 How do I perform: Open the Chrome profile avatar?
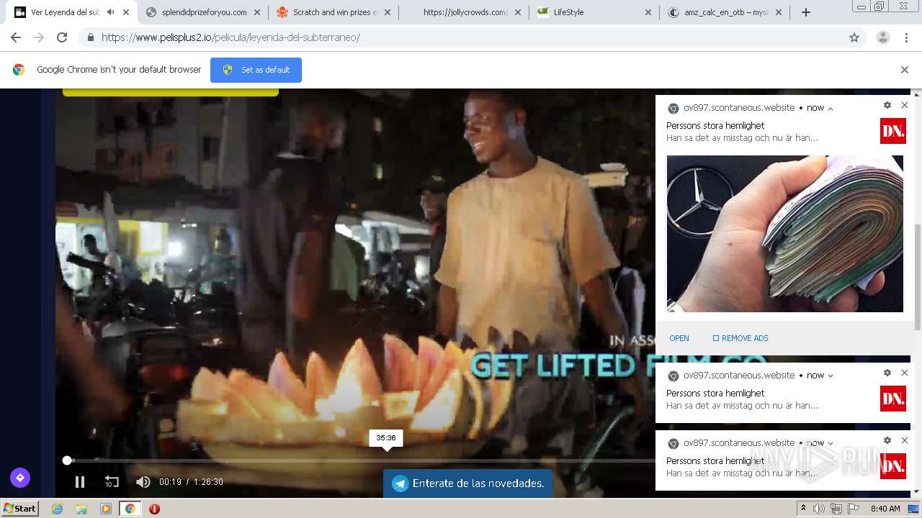coord(883,37)
